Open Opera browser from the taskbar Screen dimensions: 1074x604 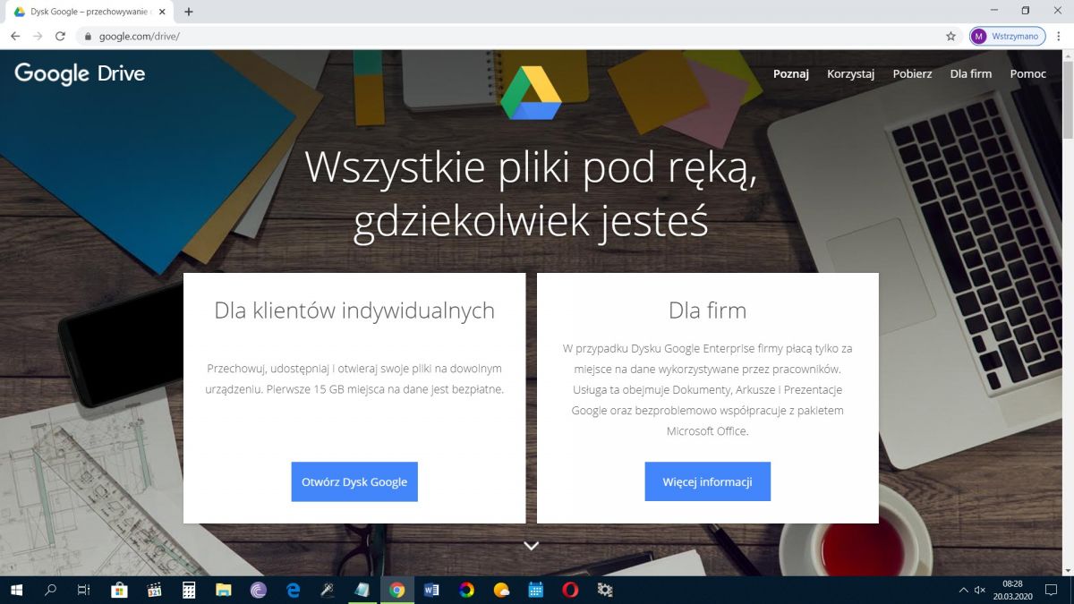pyautogui.click(x=570, y=590)
